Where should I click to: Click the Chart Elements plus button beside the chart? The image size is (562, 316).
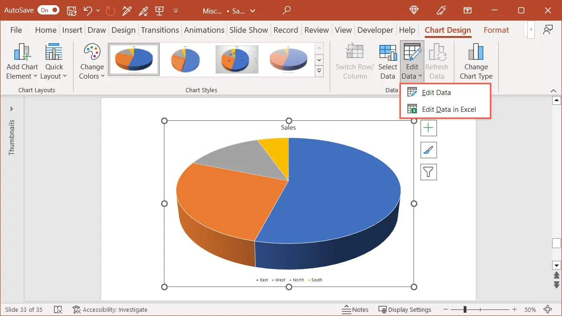(x=429, y=128)
